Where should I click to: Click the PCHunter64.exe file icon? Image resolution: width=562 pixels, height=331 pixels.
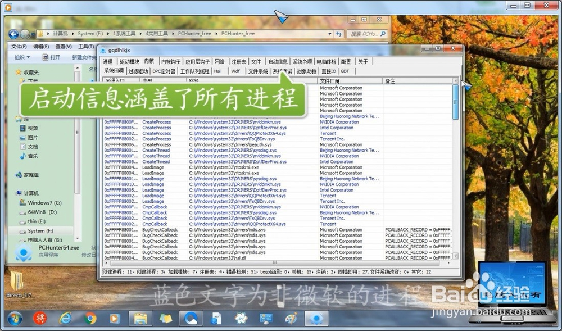click(24, 252)
